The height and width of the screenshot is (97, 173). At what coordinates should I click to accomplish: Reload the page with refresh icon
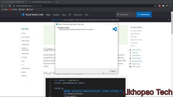point(10,6)
